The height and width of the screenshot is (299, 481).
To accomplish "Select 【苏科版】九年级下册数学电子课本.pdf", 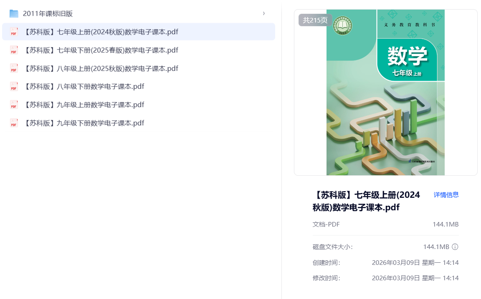I will [84, 123].
